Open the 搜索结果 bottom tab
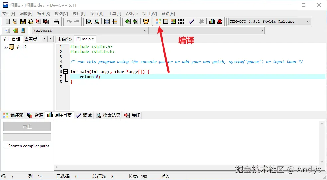This screenshot has height=180, width=327. [x=108, y=115]
